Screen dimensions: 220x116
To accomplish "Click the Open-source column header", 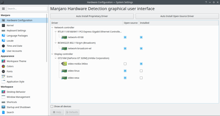I will click(131, 23).
